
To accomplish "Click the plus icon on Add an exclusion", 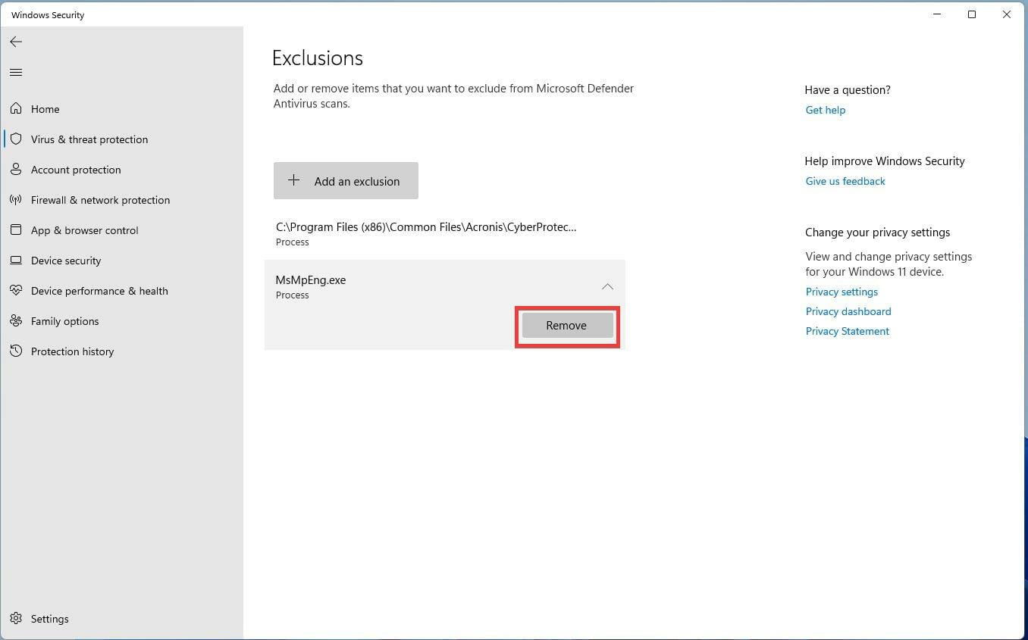I will click(294, 180).
